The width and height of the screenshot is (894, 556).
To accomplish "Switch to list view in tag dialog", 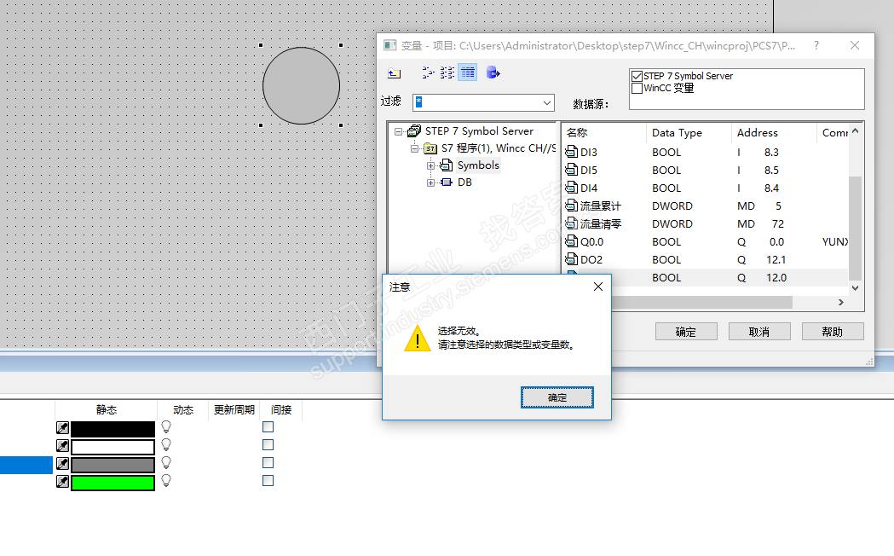I will click(447, 72).
